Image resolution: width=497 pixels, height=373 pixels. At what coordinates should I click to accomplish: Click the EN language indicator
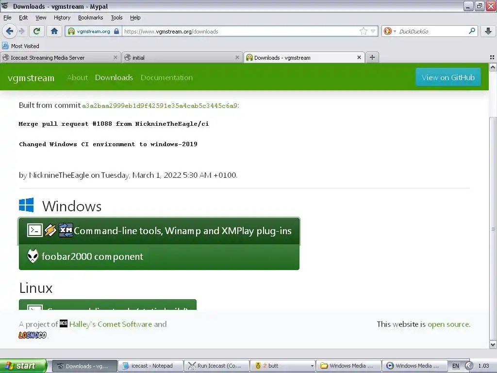[x=455, y=366]
